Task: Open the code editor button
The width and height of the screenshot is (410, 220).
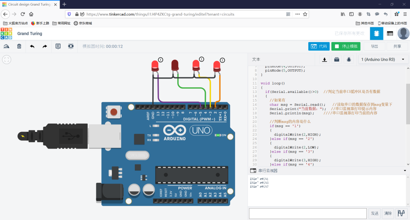Action: coord(319,46)
